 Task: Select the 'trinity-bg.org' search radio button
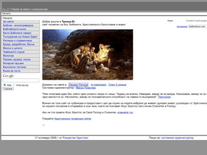click(x=14, y=85)
